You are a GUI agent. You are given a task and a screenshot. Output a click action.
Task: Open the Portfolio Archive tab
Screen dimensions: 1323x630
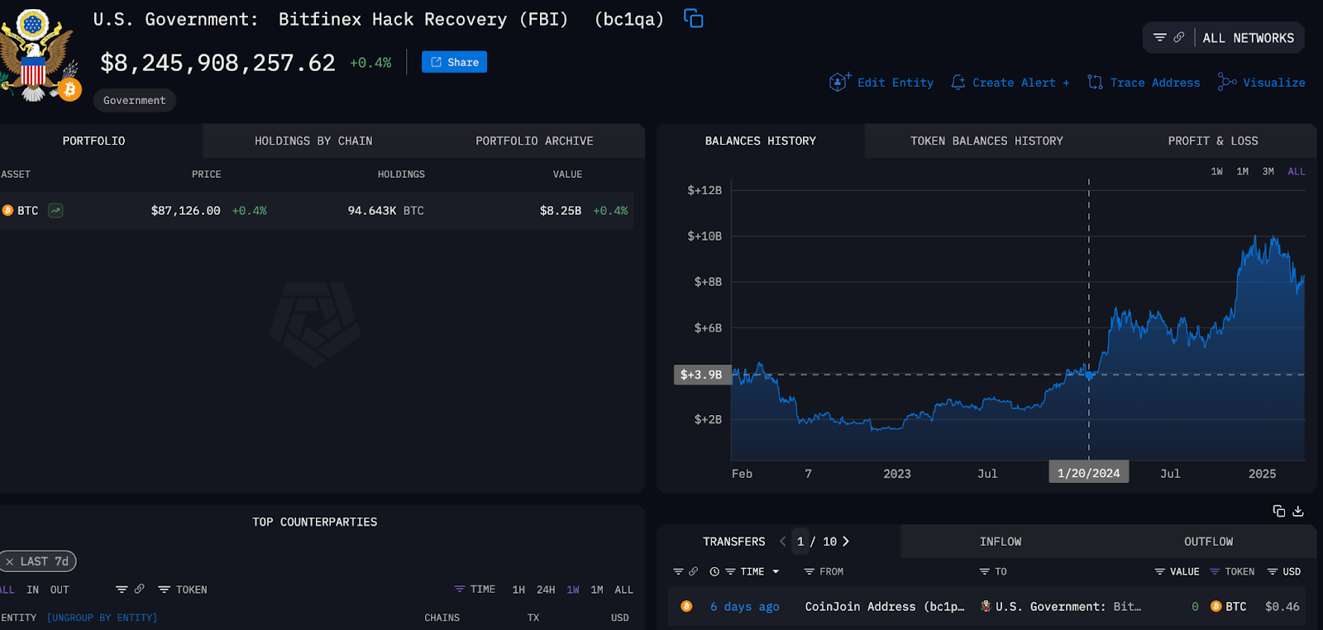click(x=534, y=141)
